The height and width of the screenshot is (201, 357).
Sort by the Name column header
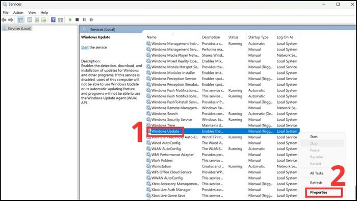click(x=151, y=37)
